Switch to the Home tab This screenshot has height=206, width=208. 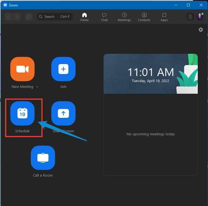tap(84, 17)
